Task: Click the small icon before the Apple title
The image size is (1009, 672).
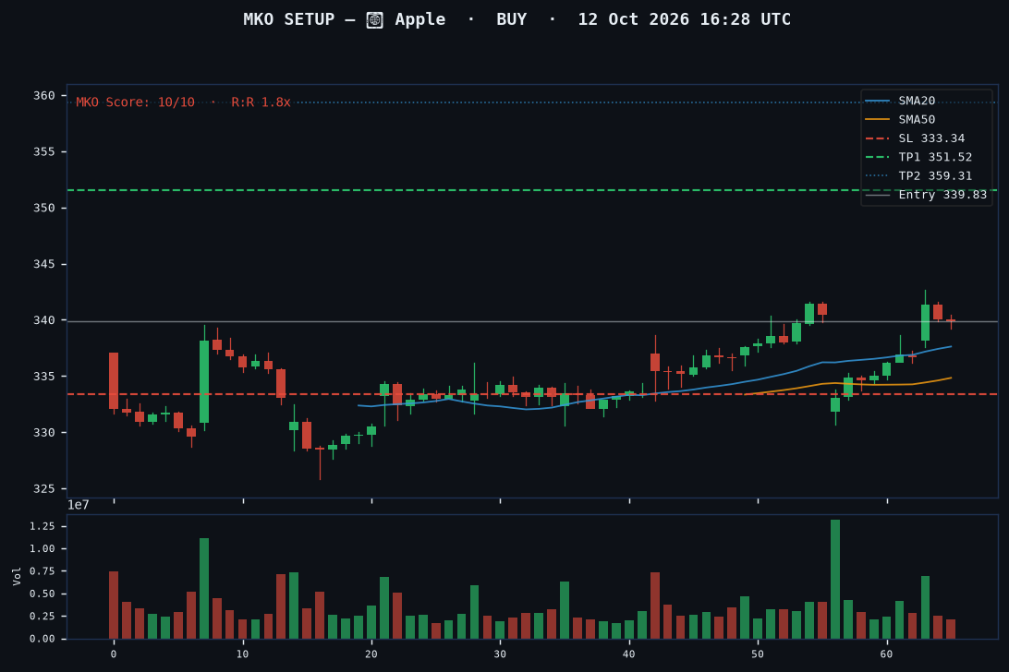Action: 374,20
